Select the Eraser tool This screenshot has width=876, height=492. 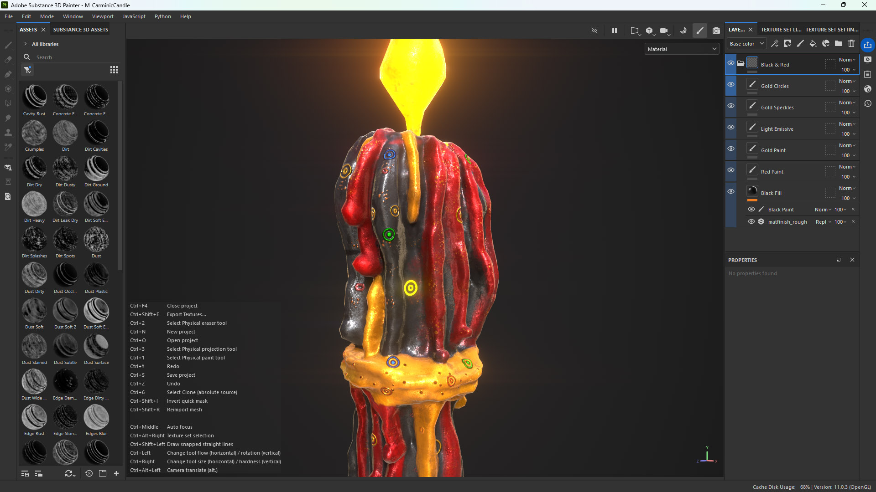click(x=8, y=60)
